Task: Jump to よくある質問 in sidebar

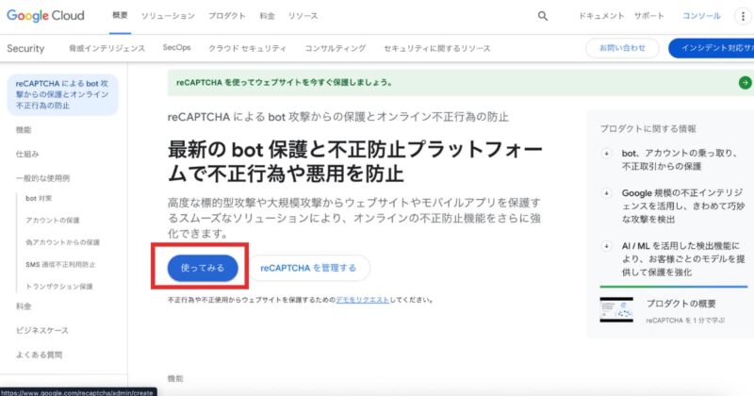Action: point(39,355)
